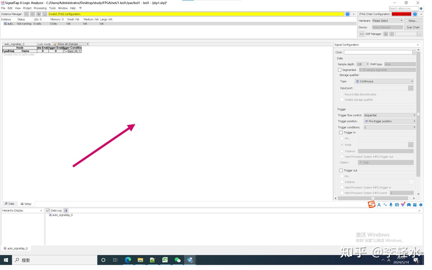432x270 pixels.
Task: Toggle Record data discontinuities checkbox
Action: pyautogui.click(x=342, y=94)
